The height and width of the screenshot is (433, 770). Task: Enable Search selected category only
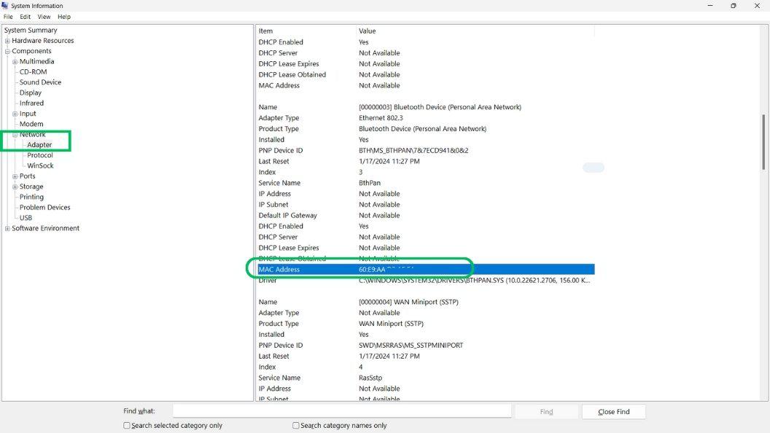pyautogui.click(x=125, y=425)
